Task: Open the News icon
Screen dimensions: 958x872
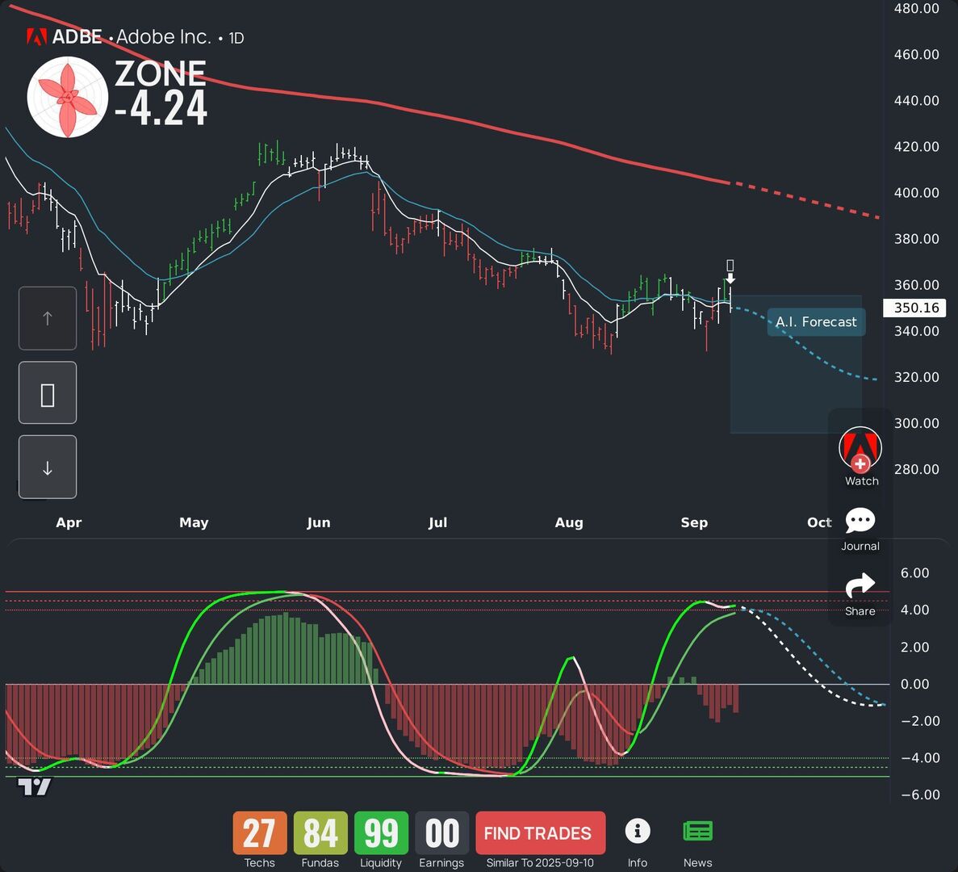Action: tap(698, 831)
